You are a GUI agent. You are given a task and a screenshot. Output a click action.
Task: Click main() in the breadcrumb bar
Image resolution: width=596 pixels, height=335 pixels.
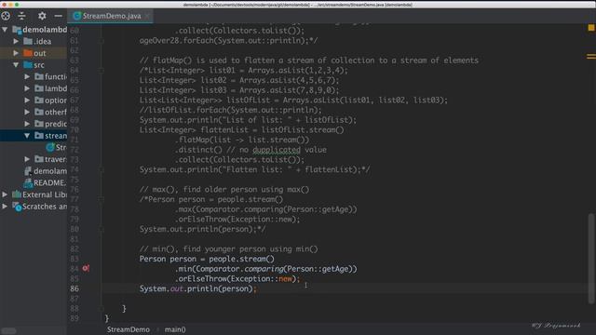[x=175, y=329]
